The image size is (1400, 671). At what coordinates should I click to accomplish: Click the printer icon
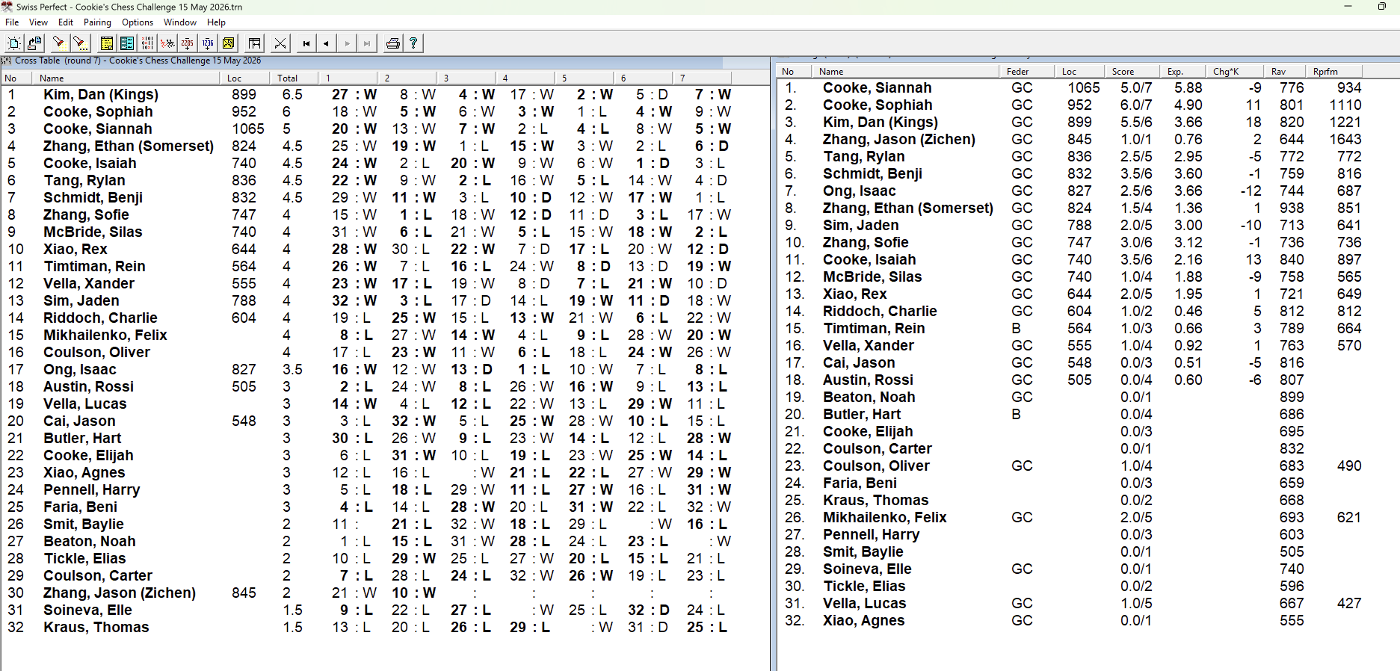393,43
